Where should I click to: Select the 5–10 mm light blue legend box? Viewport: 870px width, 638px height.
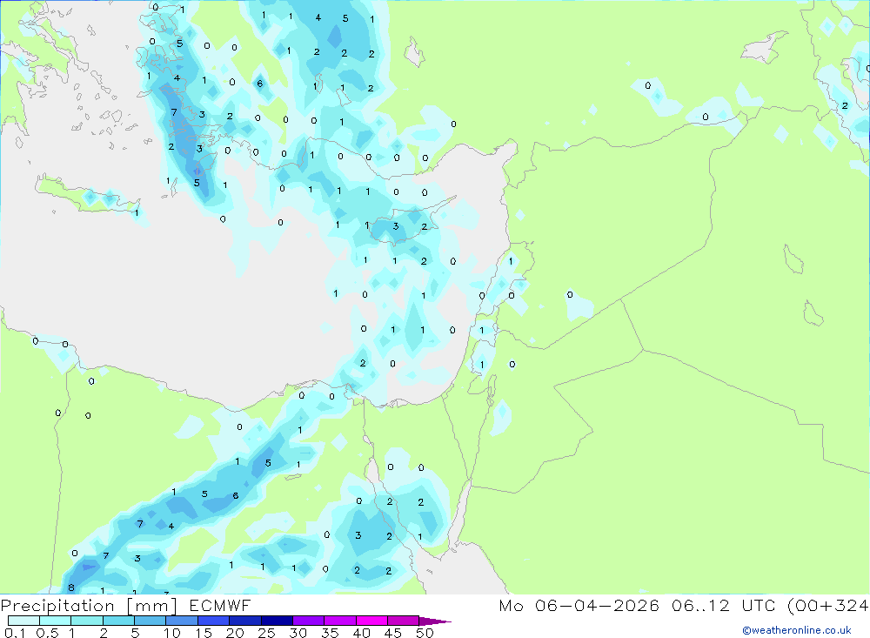(151, 621)
